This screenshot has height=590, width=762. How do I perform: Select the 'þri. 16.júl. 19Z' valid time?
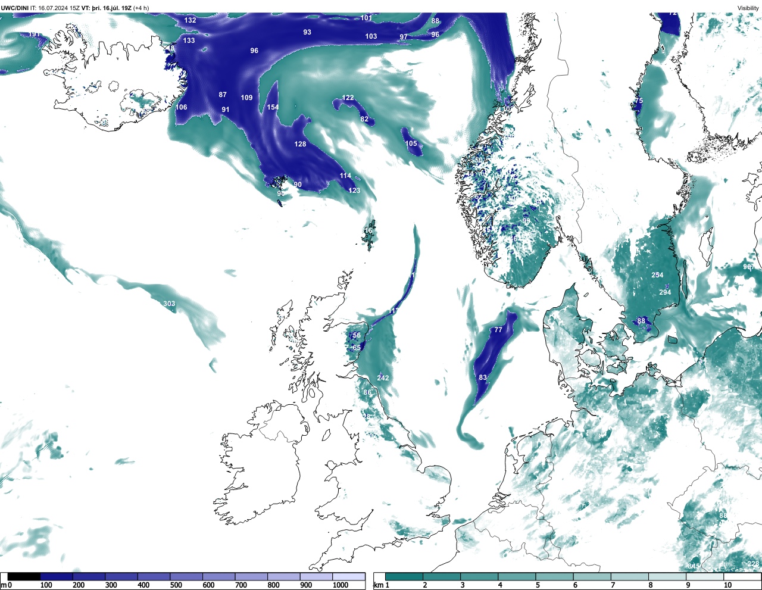111,8
